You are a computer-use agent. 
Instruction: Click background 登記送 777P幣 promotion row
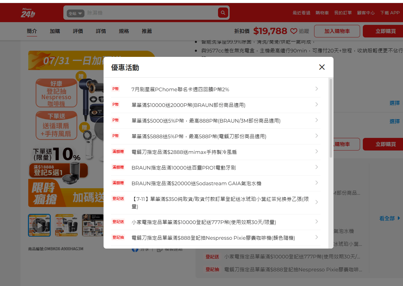coord(283,257)
